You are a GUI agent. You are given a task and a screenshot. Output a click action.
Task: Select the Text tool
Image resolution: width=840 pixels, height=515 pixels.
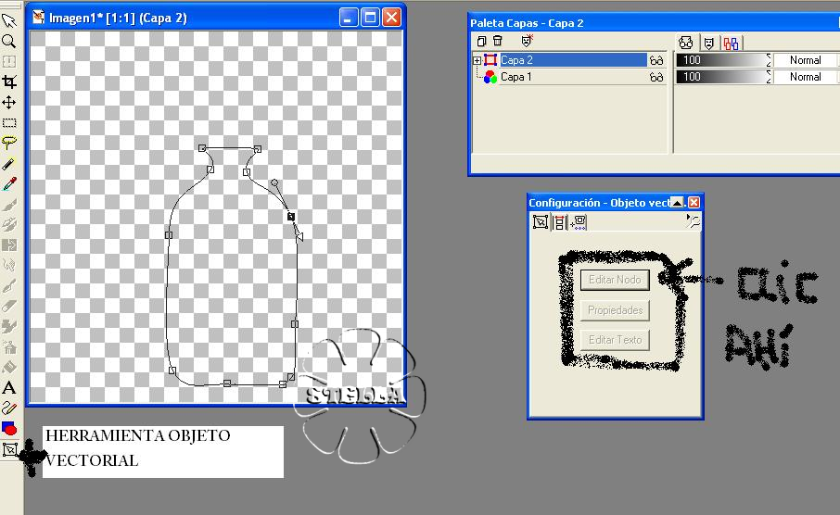pos(9,387)
